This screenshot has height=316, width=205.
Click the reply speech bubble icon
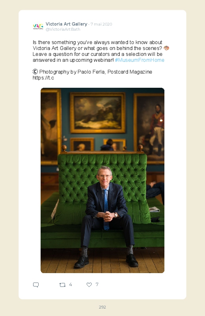point(36,285)
